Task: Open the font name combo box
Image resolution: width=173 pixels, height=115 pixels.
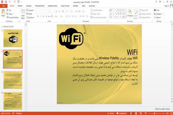Action: click(x=43, y=11)
